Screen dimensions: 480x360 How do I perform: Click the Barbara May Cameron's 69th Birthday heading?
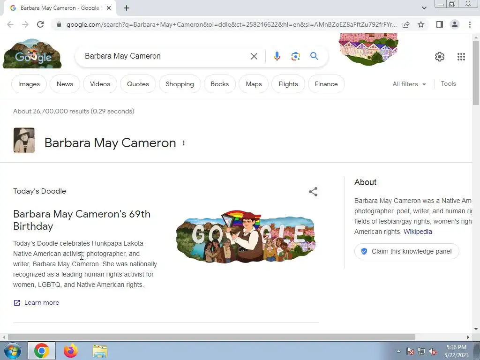click(x=82, y=220)
